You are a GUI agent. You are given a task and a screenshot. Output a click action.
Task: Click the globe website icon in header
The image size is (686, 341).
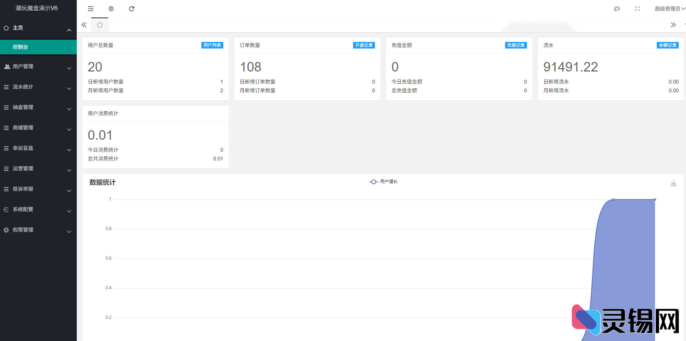click(x=111, y=9)
